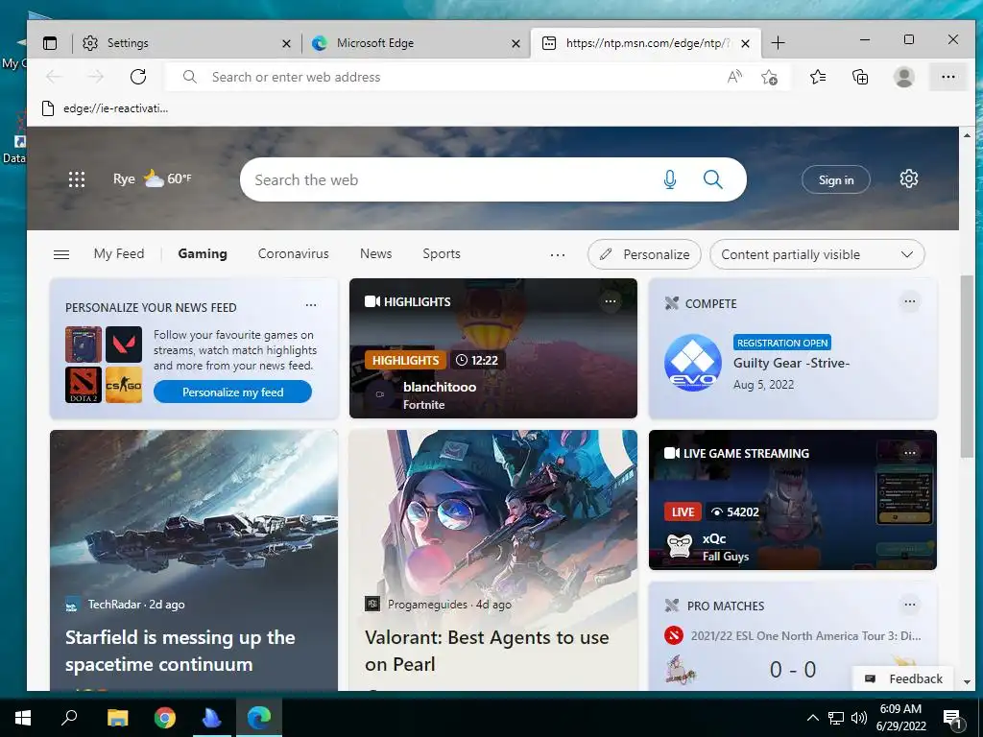Image resolution: width=983 pixels, height=737 pixels.
Task: Switch to the Settings tab
Action: [187, 43]
